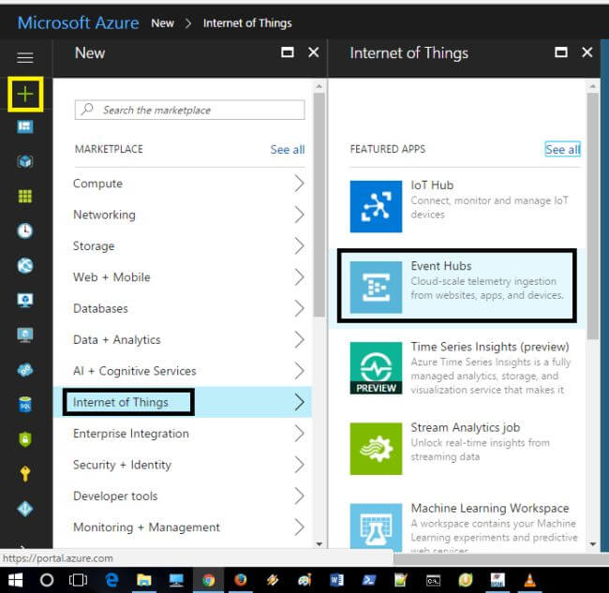Viewport: 609px width, 593px height.
Task: Select Networking marketplace category label
Action: coord(105,215)
